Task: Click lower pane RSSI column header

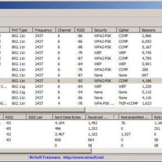Action: 15,117
